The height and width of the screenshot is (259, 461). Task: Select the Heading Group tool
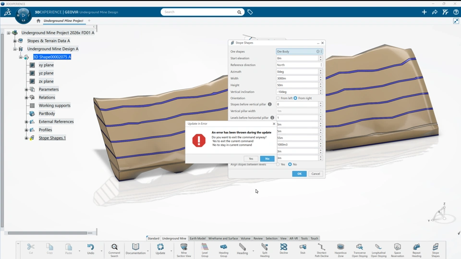tap(223, 250)
